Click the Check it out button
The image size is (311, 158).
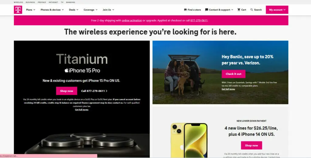[x=234, y=74]
